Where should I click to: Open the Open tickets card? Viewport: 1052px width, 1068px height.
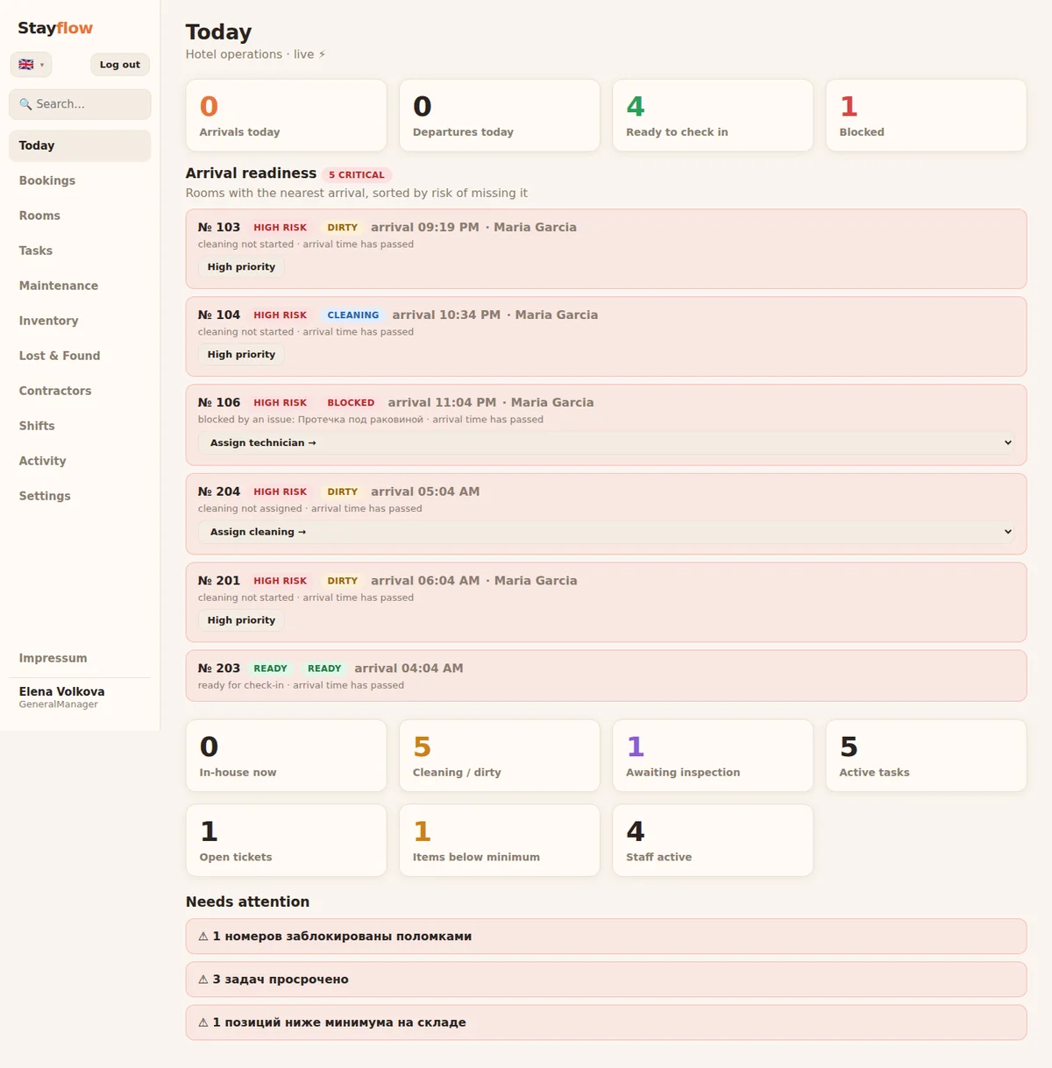click(286, 840)
